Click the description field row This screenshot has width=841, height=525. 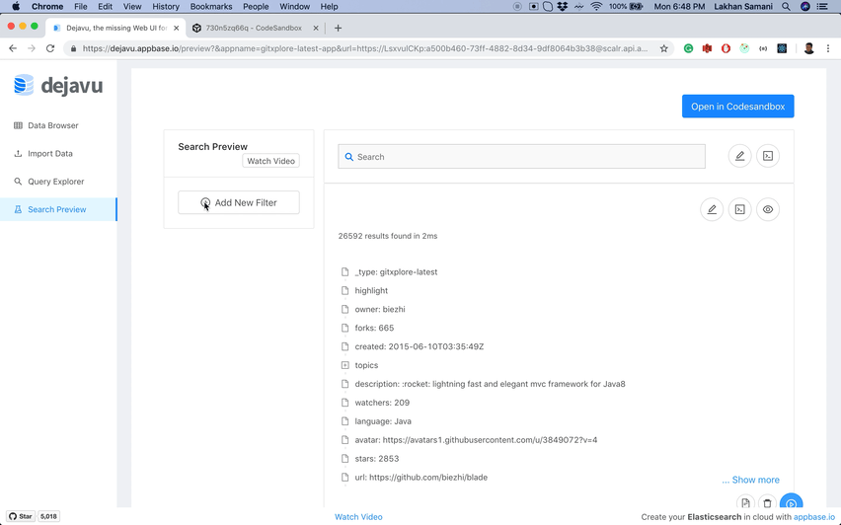point(490,384)
